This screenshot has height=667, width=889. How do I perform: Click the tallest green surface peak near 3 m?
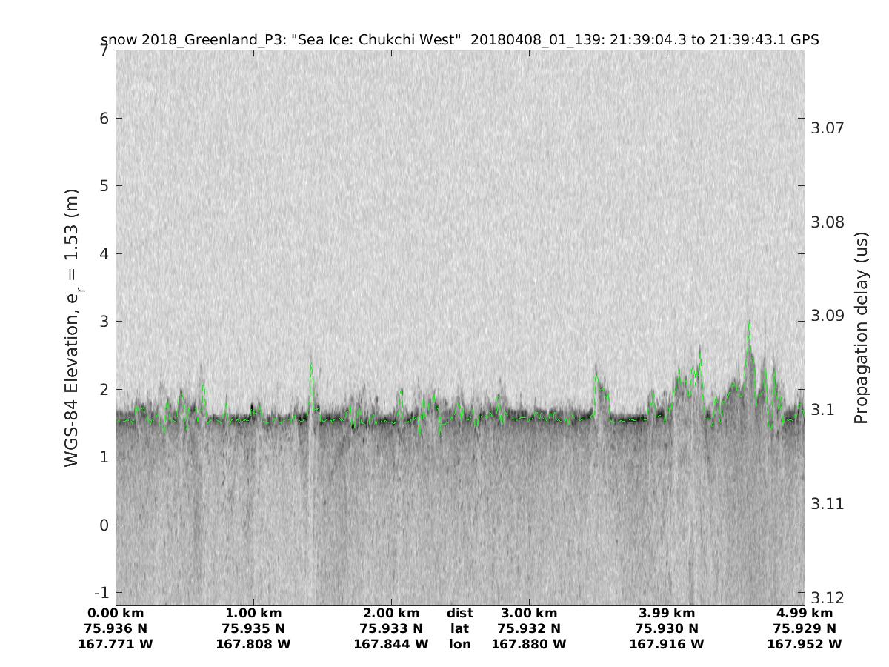pos(749,324)
